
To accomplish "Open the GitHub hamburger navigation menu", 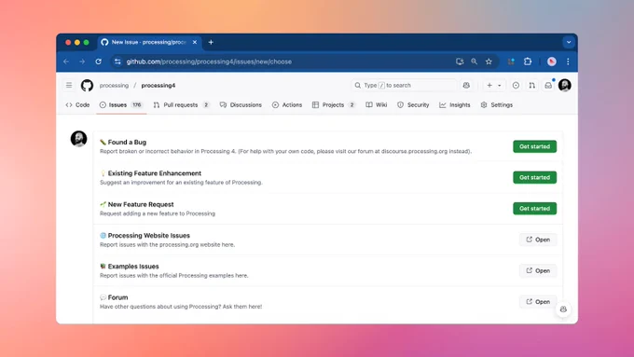I will (69, 86).
